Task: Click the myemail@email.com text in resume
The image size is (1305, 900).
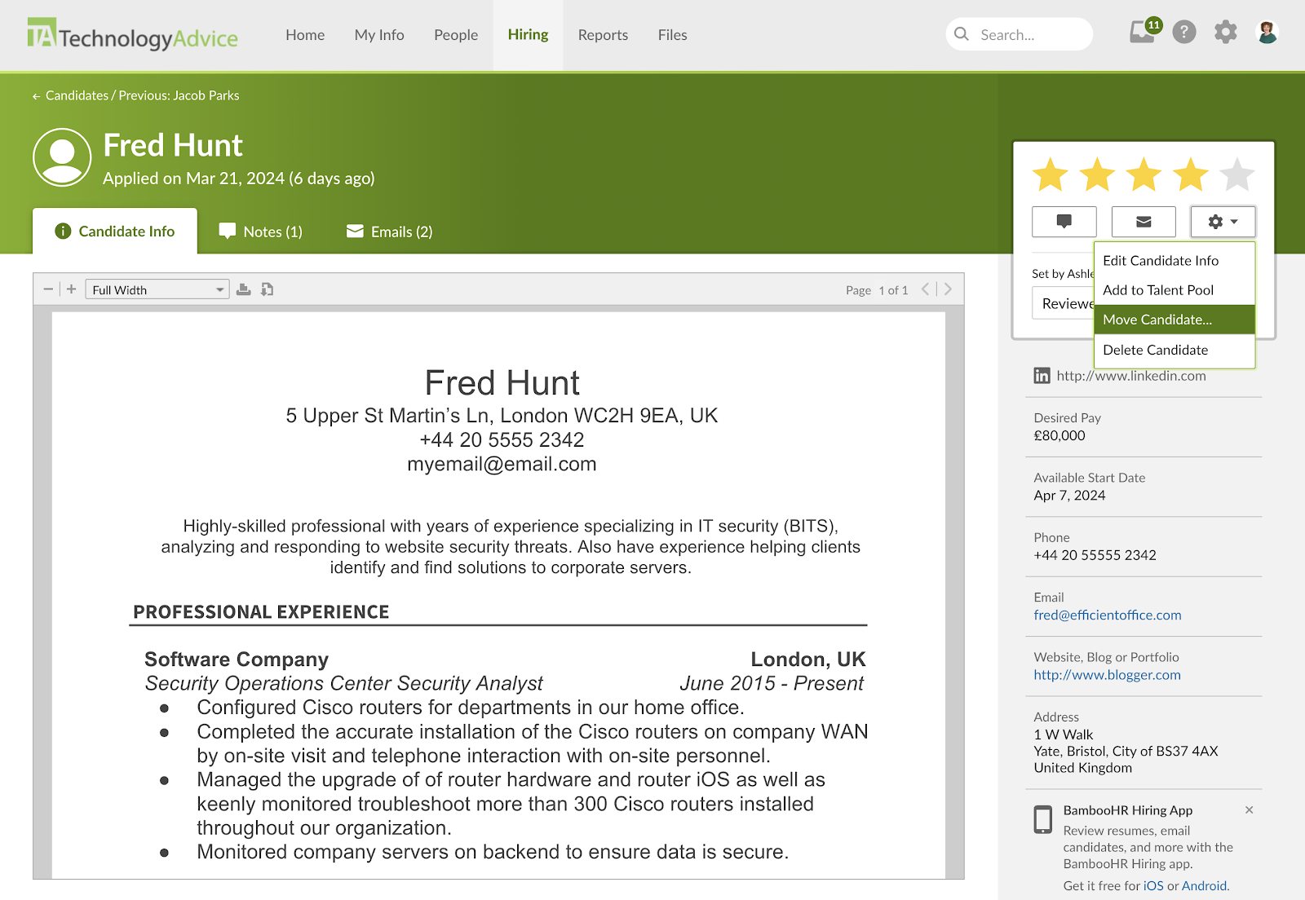Action: 502,465
